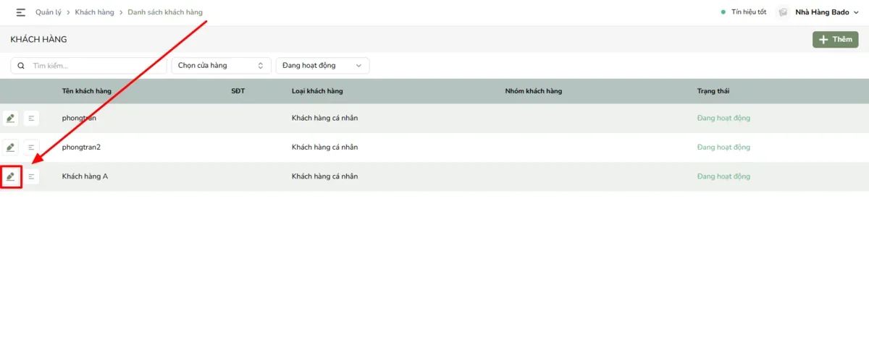The height and width of the screenshot is (347, 869).
Task: Click status Đang hoạt động of phongtran2
Action: (723, 147)
